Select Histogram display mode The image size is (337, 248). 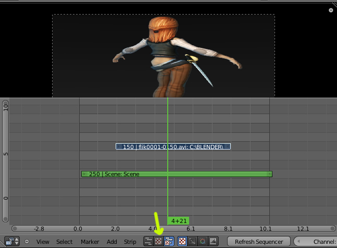click(213, 241)
